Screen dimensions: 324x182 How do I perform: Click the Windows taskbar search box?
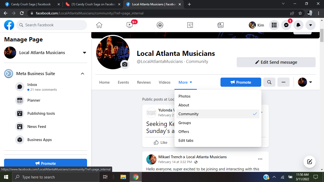56,177
